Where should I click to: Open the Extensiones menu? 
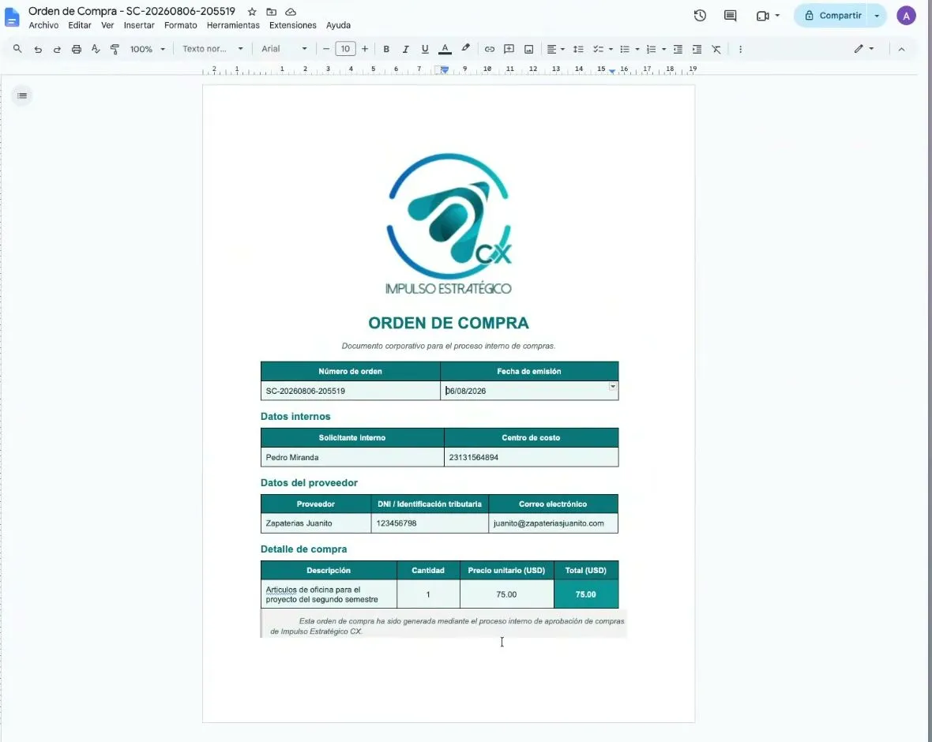[x=292, y=25]
